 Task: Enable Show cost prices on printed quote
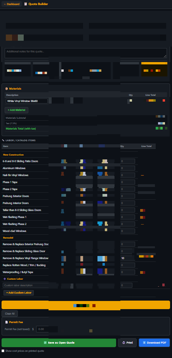pyautogui.click(x=3, y=351)
